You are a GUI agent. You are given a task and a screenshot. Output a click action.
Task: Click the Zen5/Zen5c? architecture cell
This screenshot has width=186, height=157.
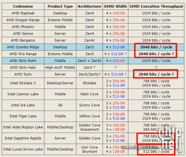click(89, 74)
